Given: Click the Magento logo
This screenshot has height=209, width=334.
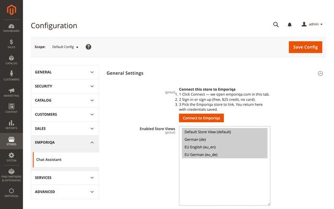Looking at the screenshot, I should click(x=11, y=10).
